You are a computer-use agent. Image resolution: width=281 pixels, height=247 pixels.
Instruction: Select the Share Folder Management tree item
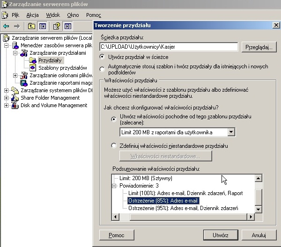50,98
